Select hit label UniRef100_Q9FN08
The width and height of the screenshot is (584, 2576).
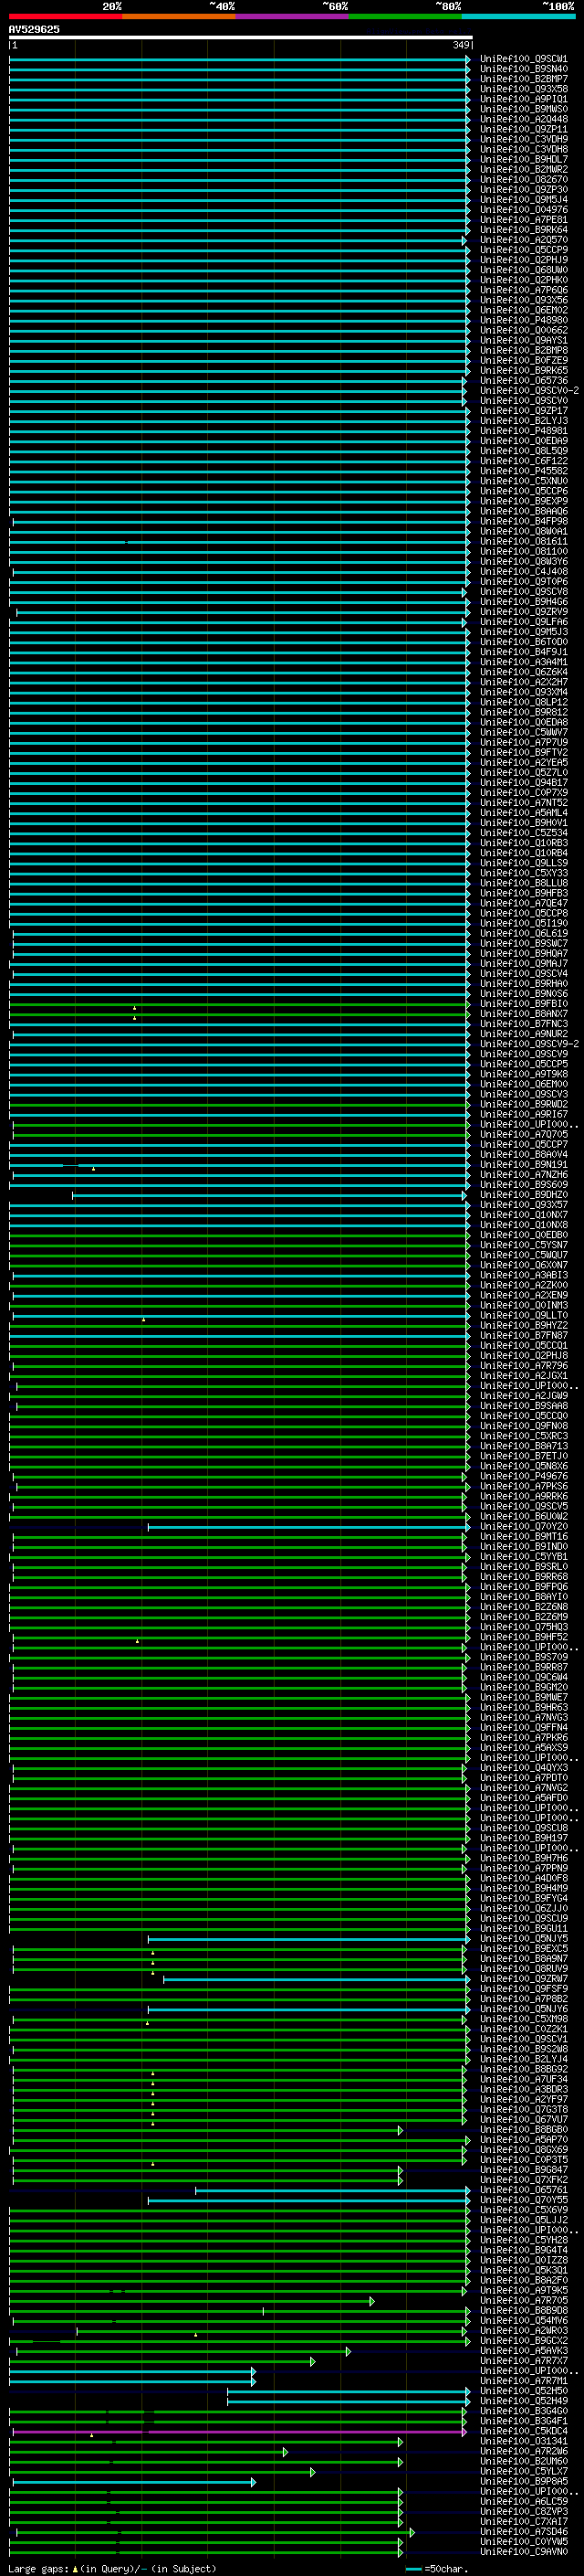coord(524,1426)
